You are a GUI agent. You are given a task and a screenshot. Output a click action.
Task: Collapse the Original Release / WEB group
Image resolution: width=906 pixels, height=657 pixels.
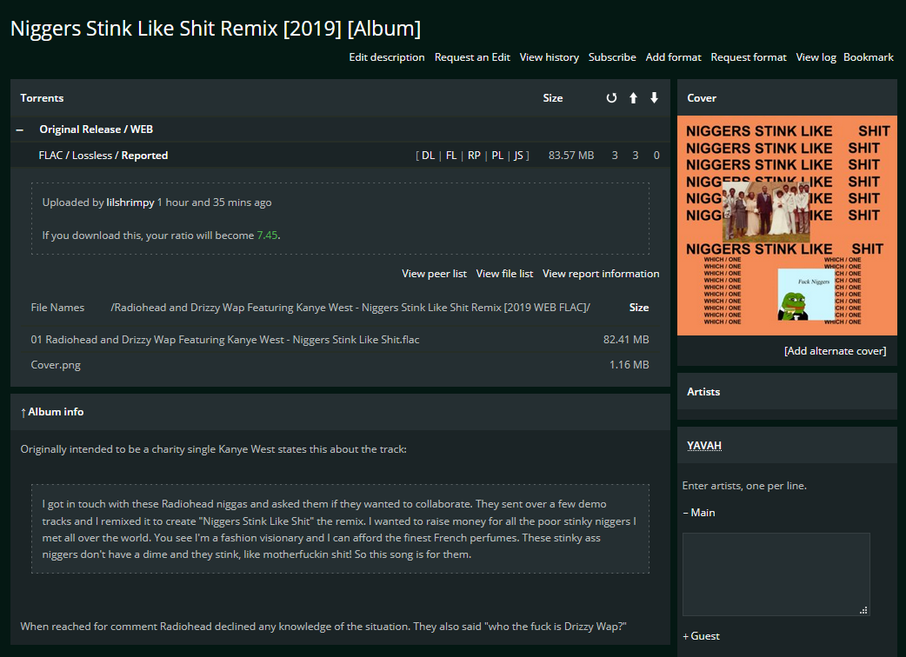pyautogui.click(x=20, y=129)
